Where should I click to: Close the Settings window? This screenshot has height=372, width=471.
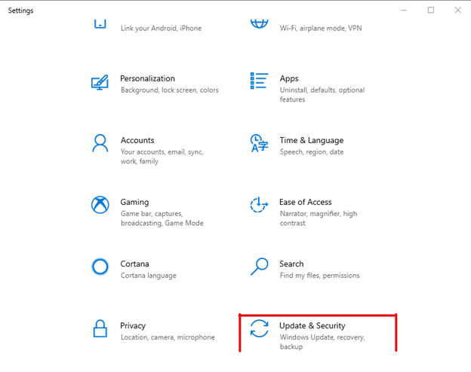[x=457, y=11]
